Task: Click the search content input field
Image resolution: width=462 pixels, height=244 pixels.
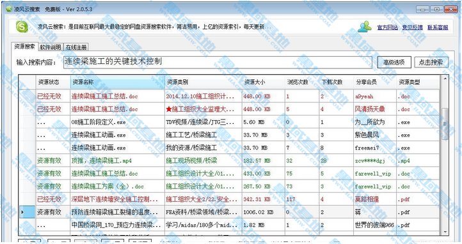Action: click(218, 62)
